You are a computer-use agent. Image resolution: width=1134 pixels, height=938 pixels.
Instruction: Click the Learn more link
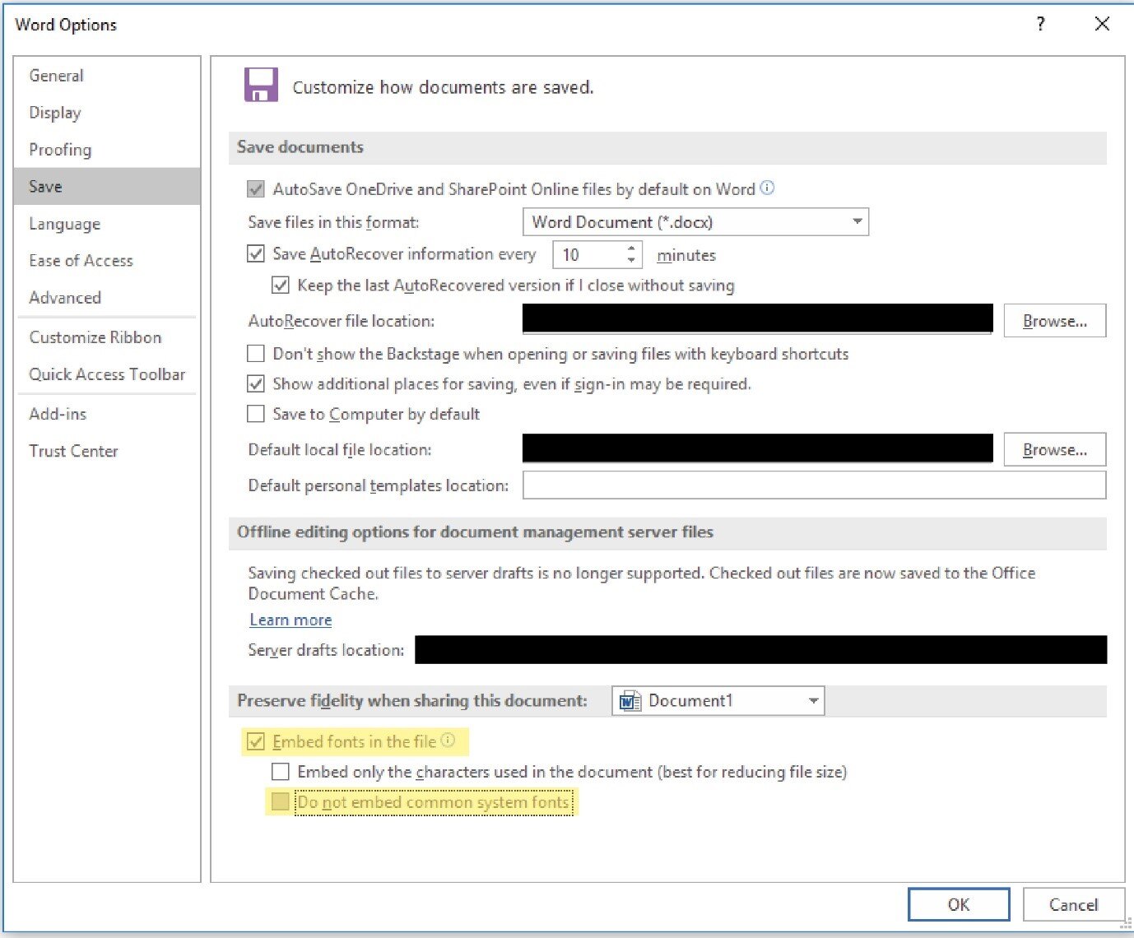point(290,619)
